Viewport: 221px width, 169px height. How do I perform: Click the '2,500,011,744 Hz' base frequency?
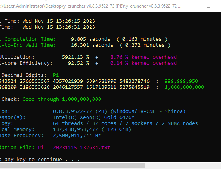[77, 136]
